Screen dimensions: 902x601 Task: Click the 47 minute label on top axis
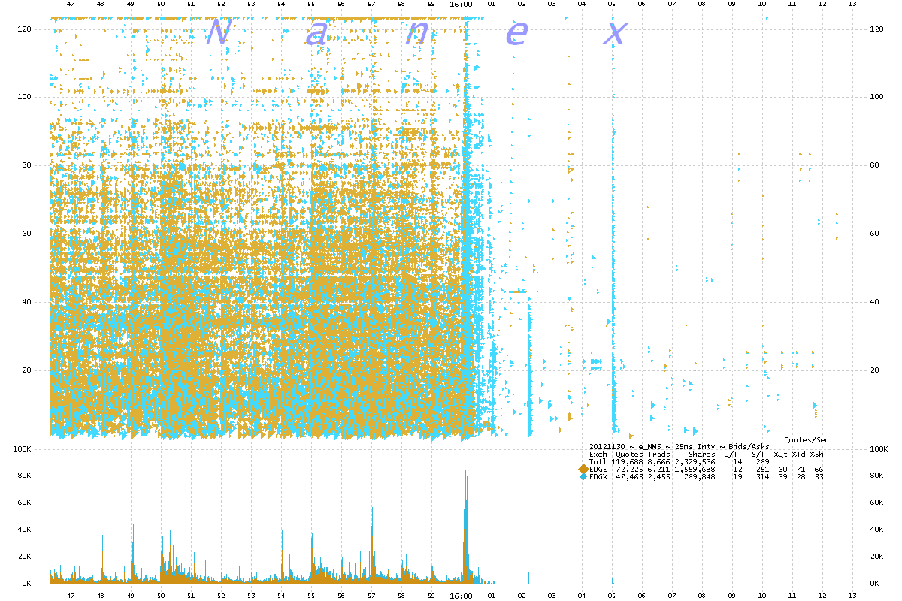pos(71,5)
